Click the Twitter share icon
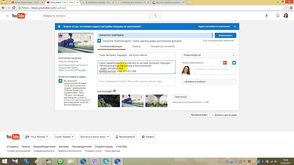This screenshot has width=294, height=165. (x=234, y=63)
